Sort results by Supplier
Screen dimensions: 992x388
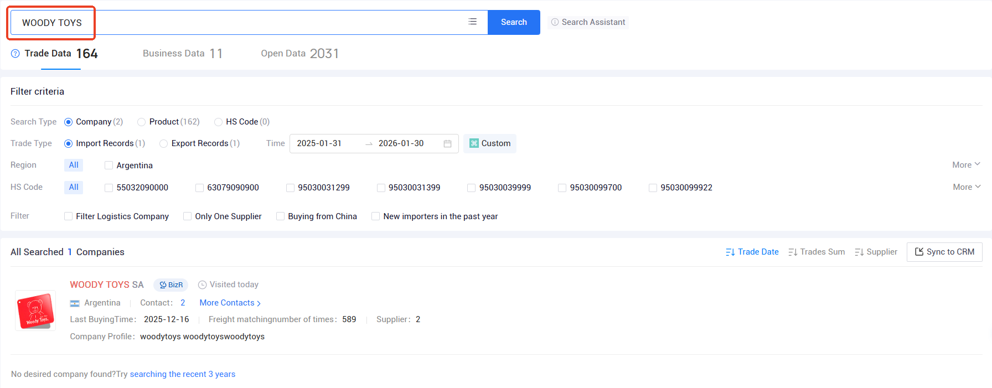tap(876, 252)
